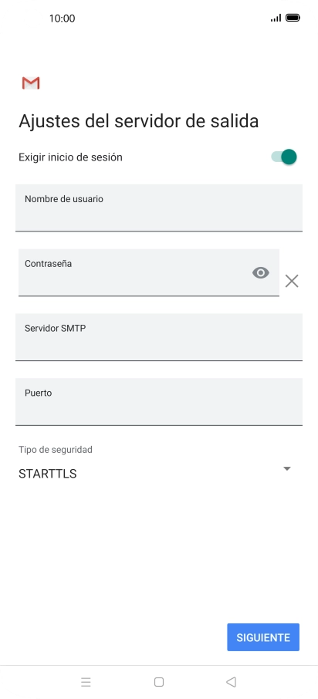Focus the Nombre de usuario field
This screenshot has width=318, height=699.
159,208
